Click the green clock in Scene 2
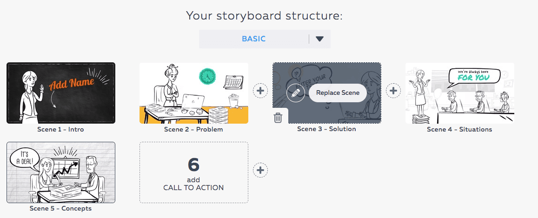Viewport: 538px width, 218px height. [x=206, y=76]
